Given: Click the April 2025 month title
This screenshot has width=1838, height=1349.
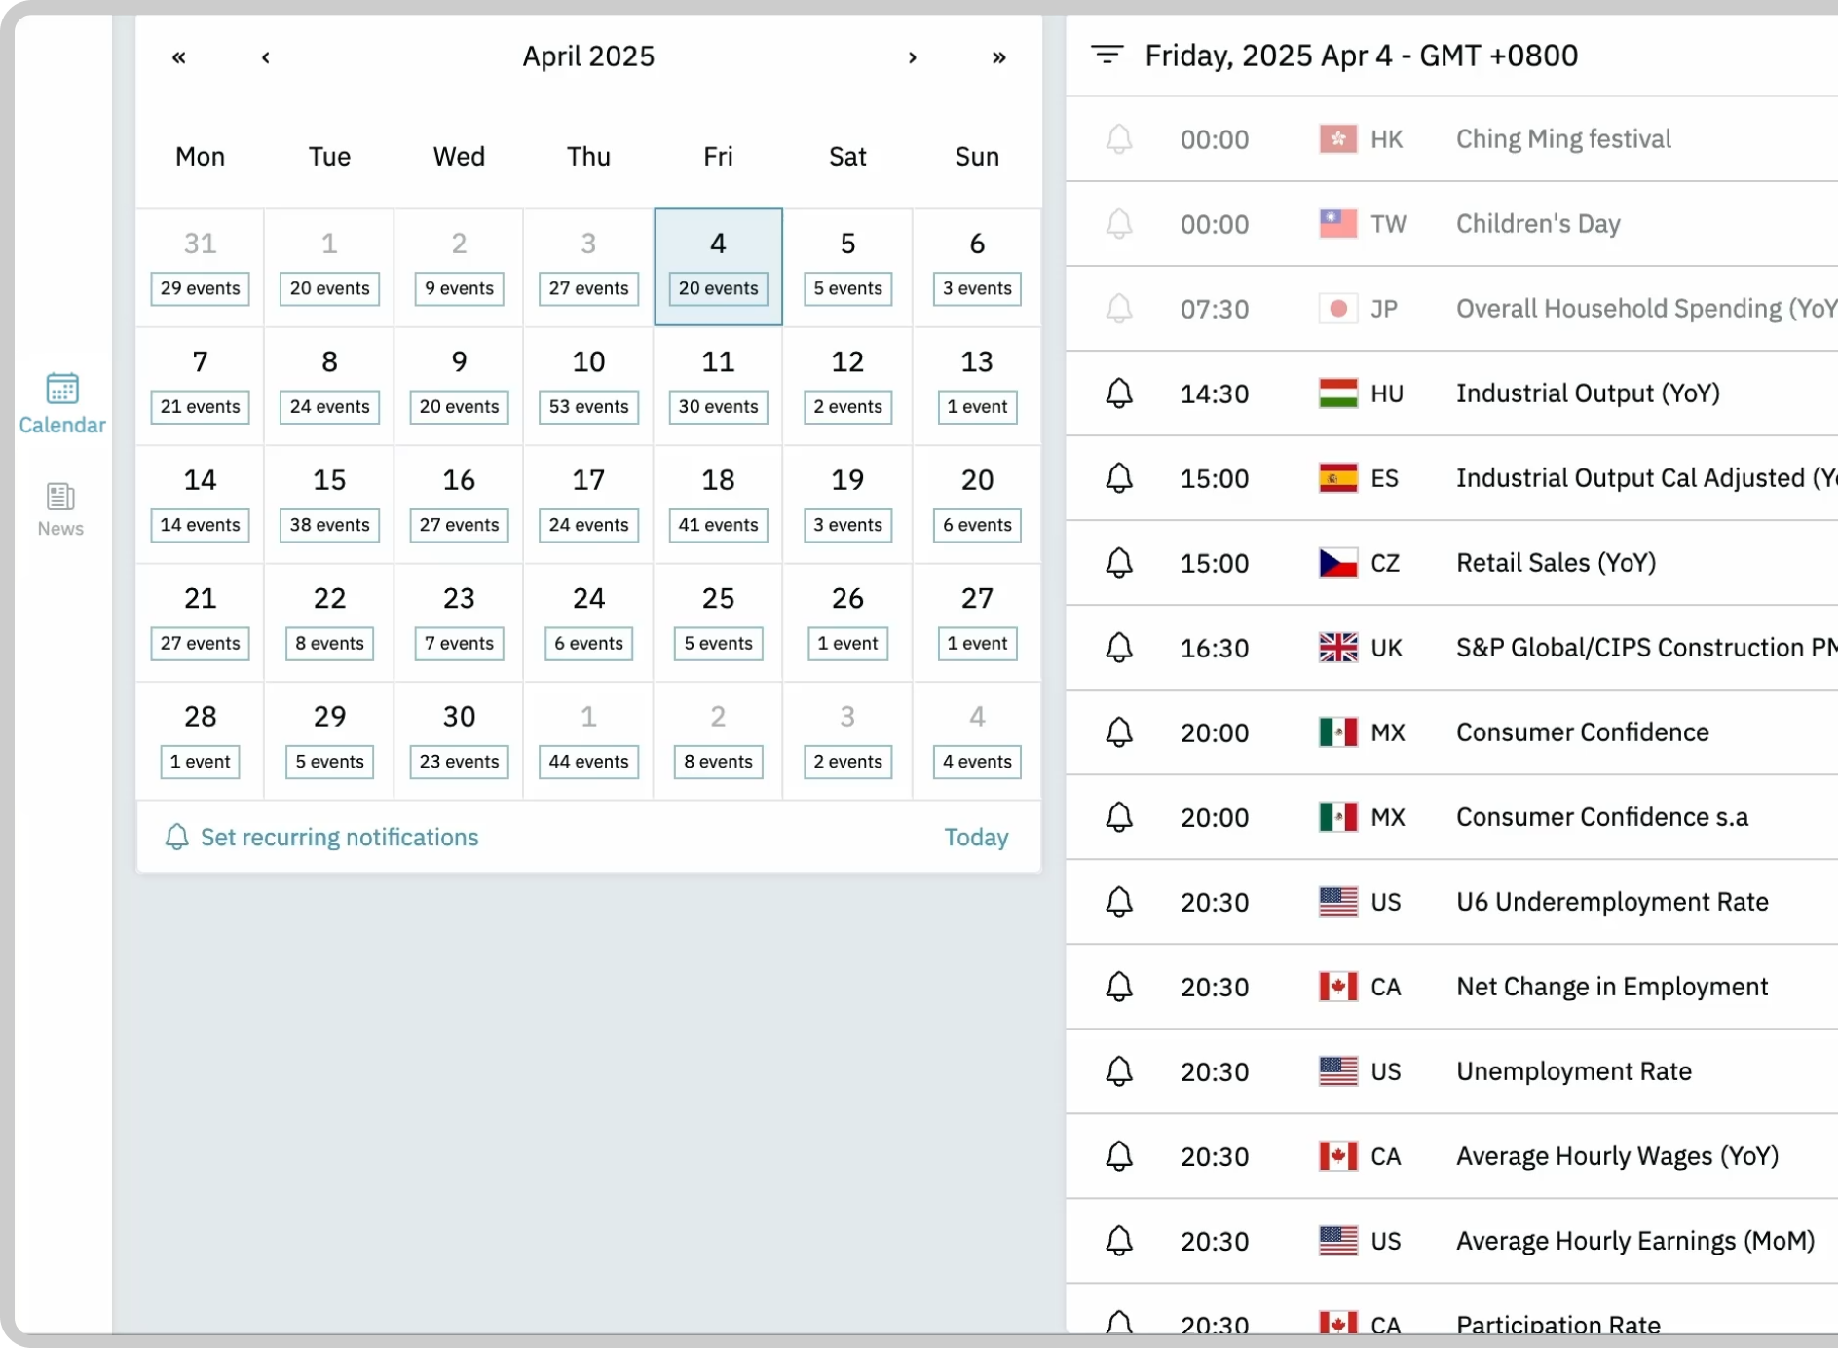Looking at the screenshot, I should [588, 56].
